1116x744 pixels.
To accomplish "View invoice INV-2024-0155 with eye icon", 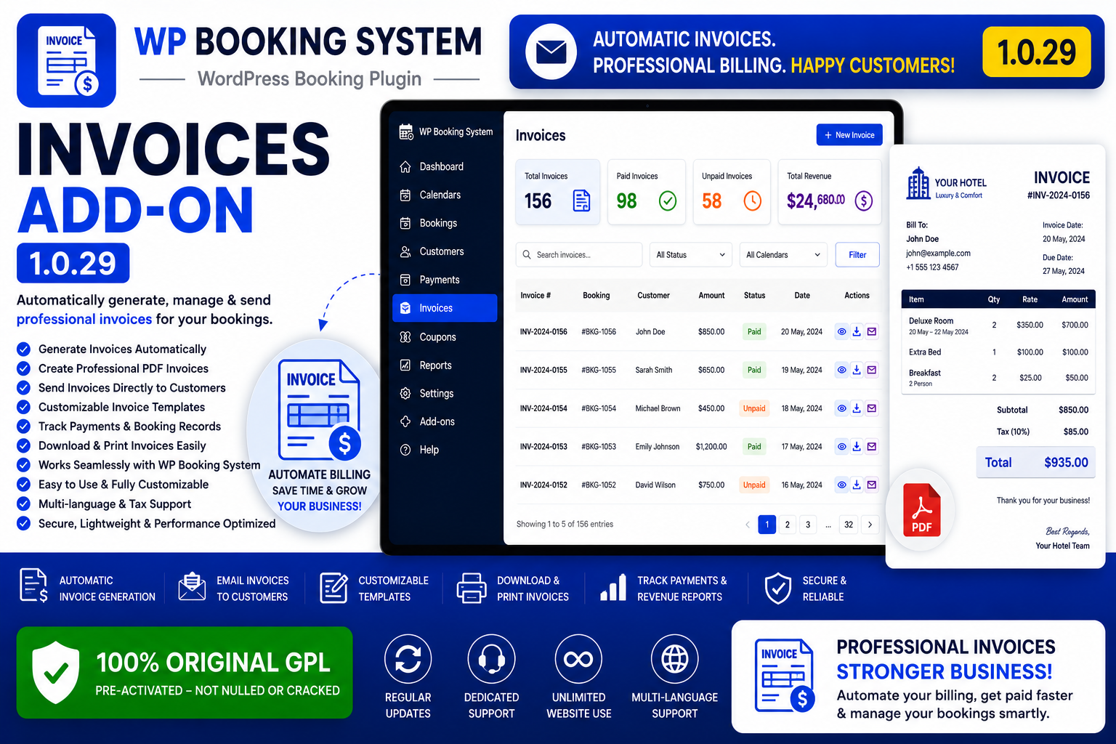I will pyautogui.click(x=841, y=370).
